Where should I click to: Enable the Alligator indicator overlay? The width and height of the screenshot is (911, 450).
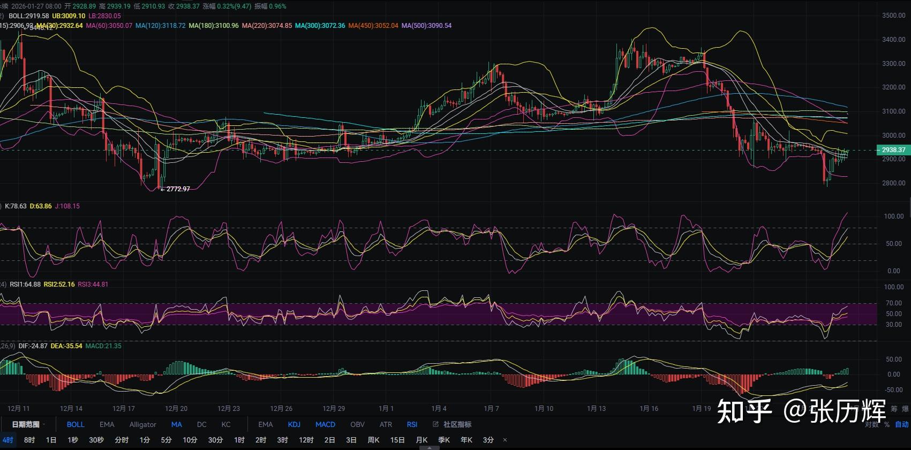tap(142, 424)
